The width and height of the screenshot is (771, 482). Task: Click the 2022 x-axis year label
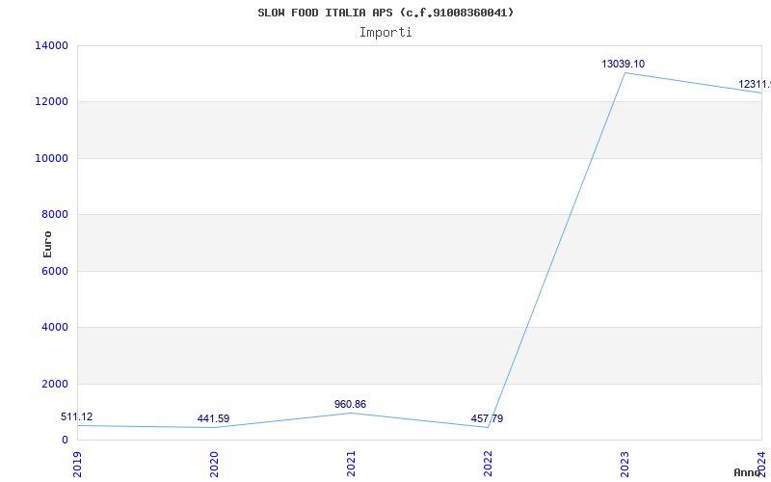click(x=488, y=464)
